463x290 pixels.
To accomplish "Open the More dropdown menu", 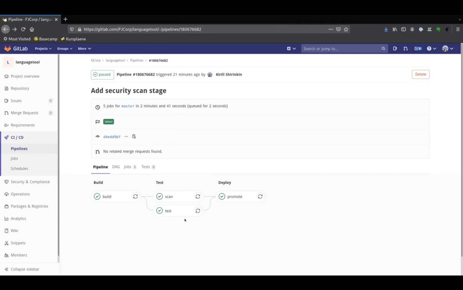I will [84, 49].
